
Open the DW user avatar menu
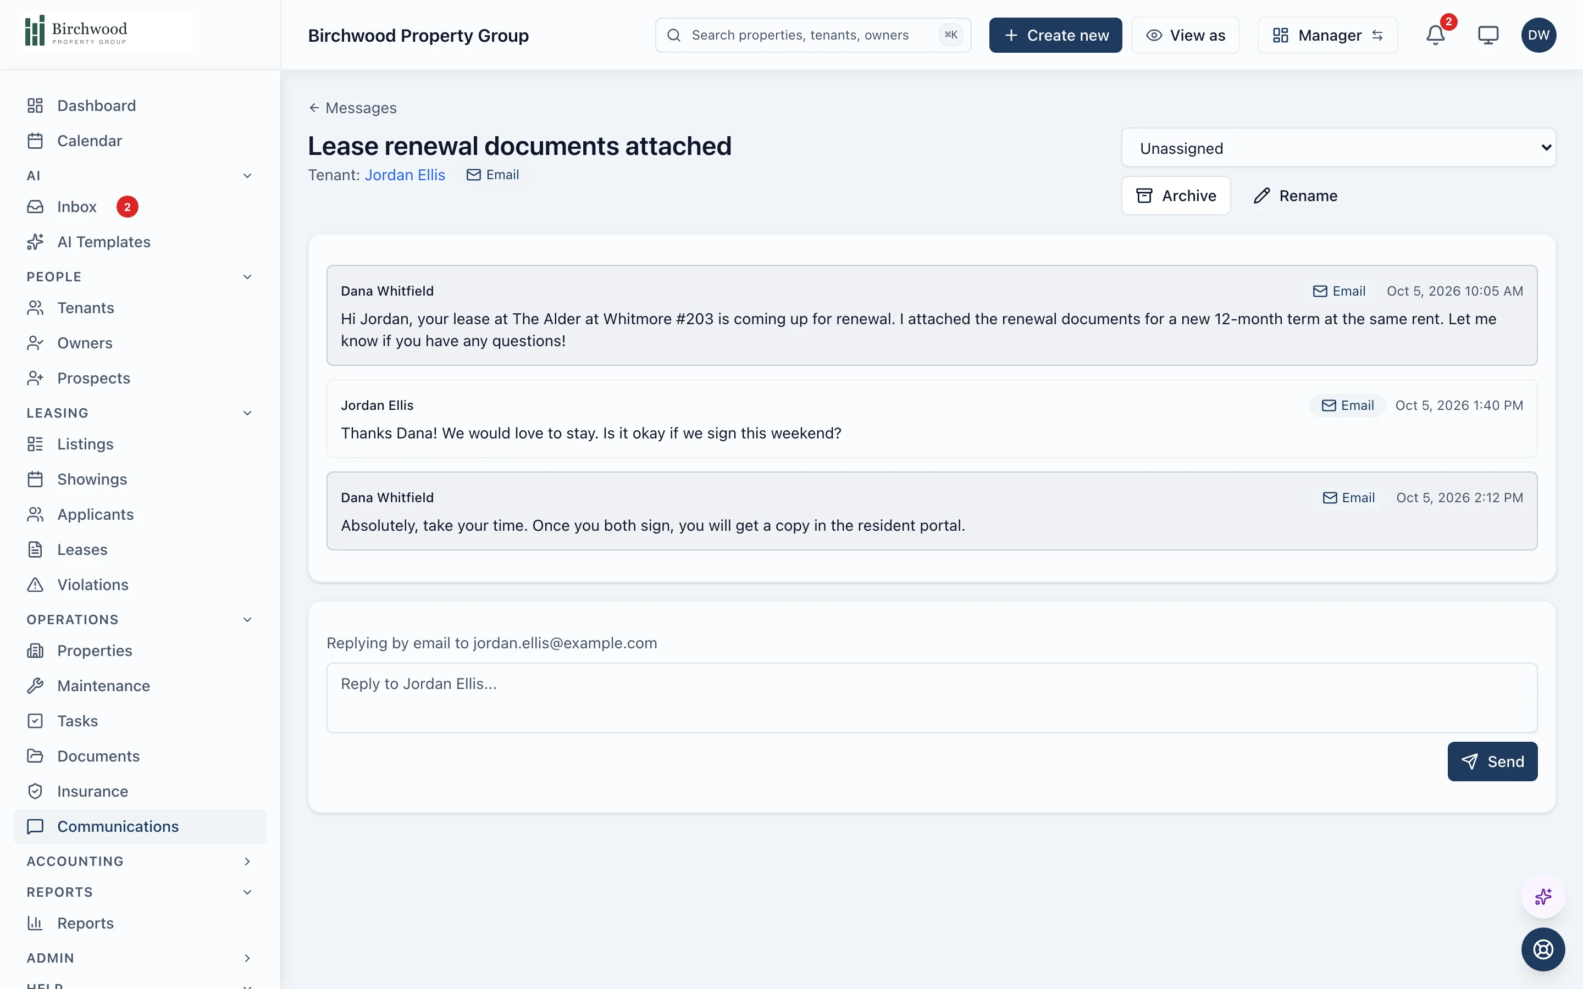[1538, 35]
